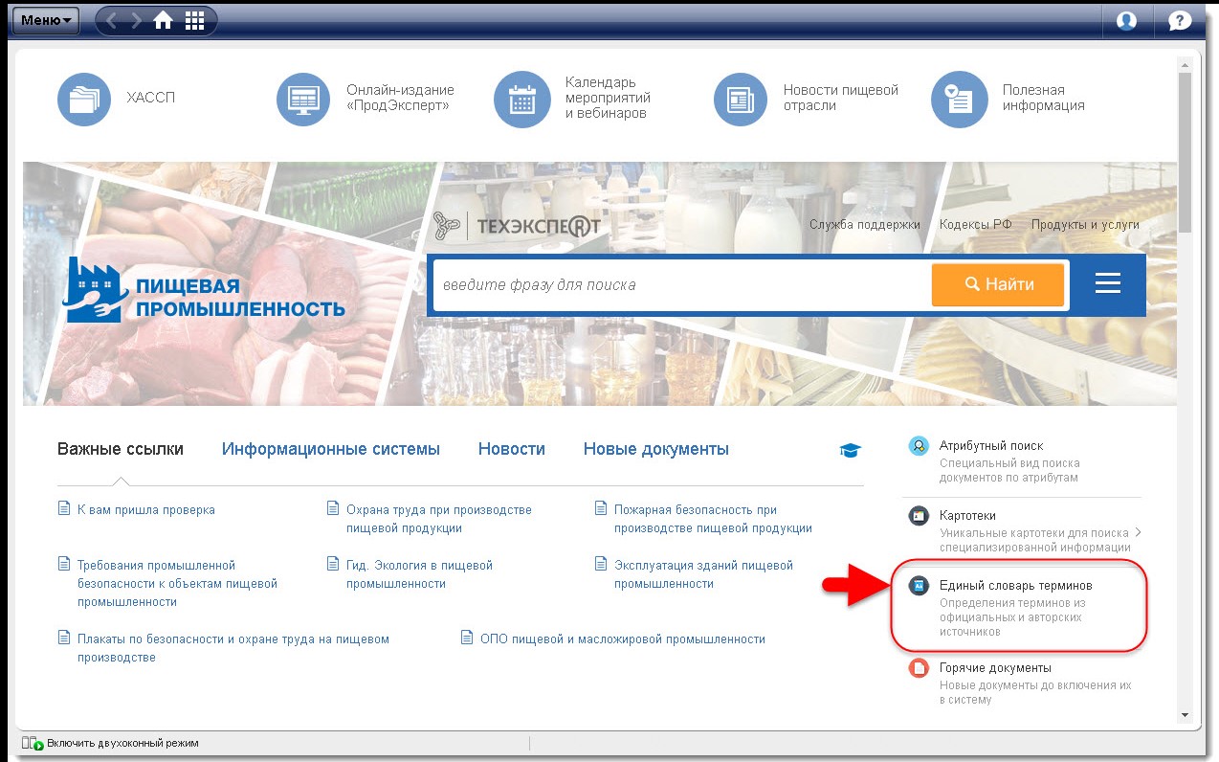Open Гид. Экология в пищевой промышленности link

click(419, 573)
